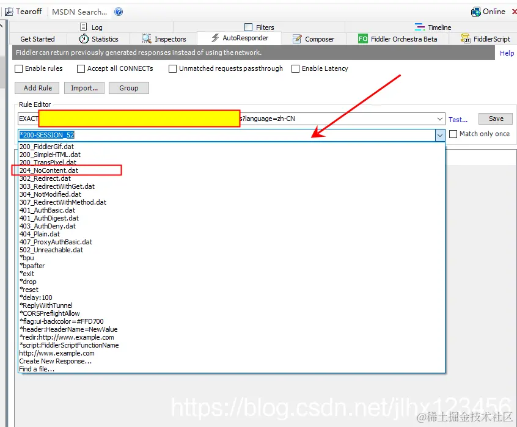
Task: Click the Log tab icon
Action: pos(84,27)
